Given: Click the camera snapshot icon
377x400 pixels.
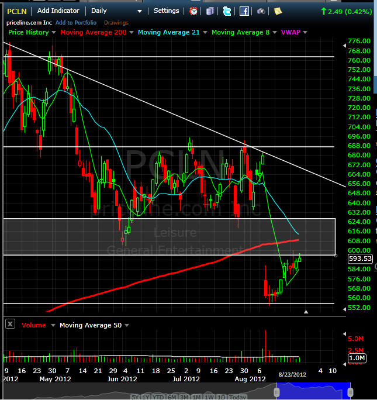Looking at the screenshot, I should tap(261, 11).
